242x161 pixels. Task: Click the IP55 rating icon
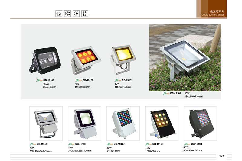pyautogui.click(x=85, y=14)
